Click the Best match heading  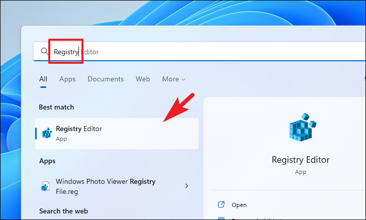click(56, 107)
